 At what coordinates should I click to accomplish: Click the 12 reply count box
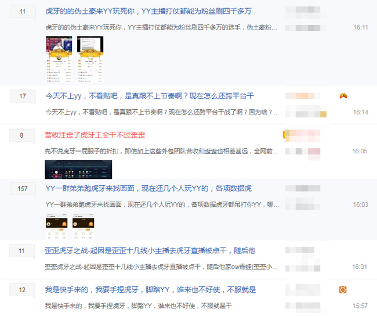(x=22, y=290)
